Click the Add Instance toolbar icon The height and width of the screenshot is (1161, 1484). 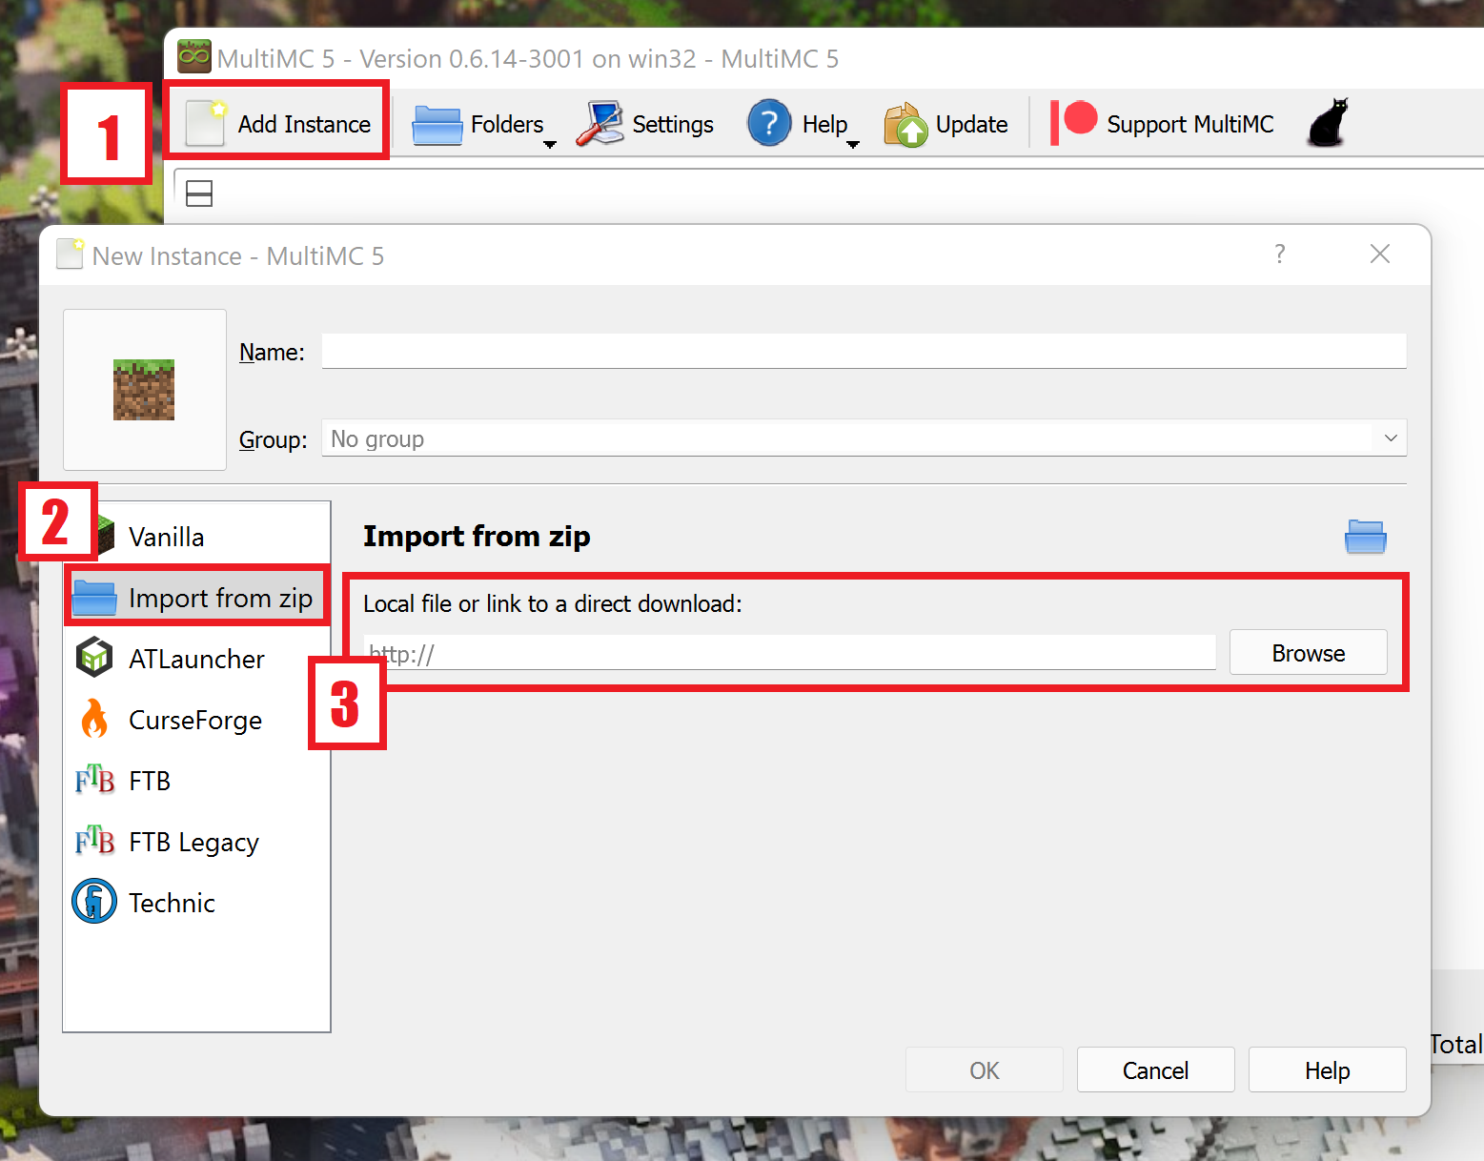click(203, 122)
